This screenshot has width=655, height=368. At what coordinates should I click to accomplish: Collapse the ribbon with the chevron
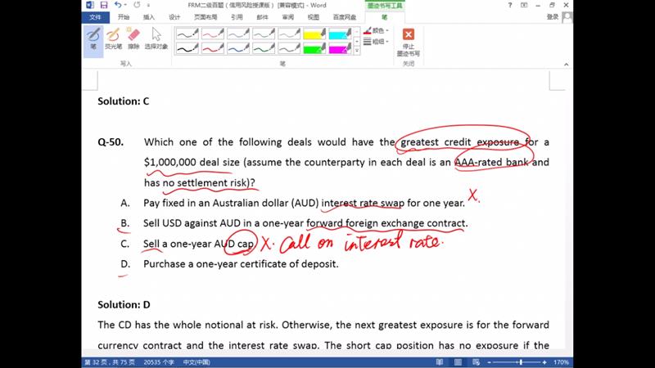tap(566, 65)
